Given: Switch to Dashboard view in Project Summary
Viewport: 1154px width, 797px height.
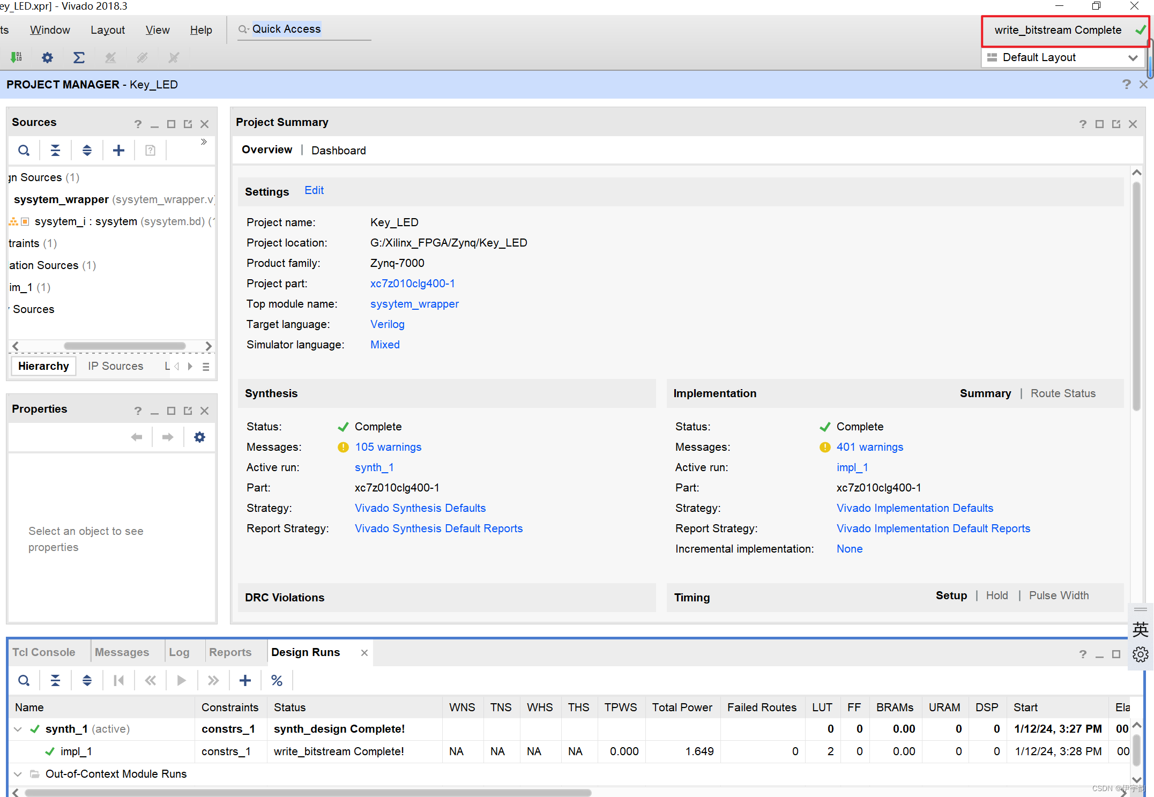Looking at the screenshot, I should (x=338, y=151).
